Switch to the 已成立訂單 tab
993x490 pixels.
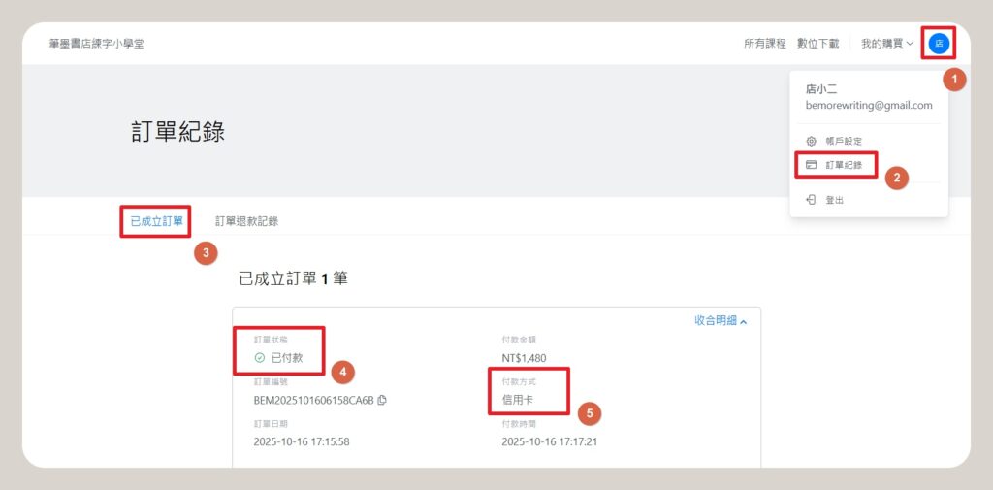[x=156, y=221]
